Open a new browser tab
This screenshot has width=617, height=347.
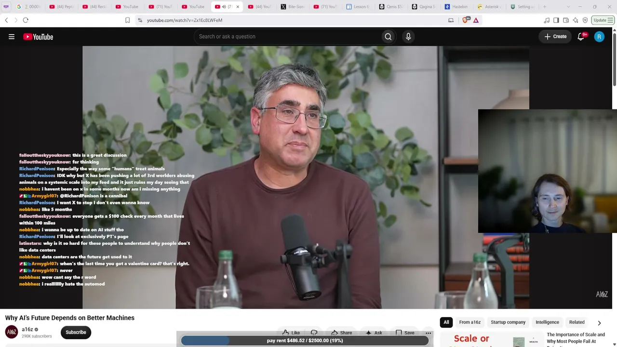pyautogui.click(x=545, y=7)
